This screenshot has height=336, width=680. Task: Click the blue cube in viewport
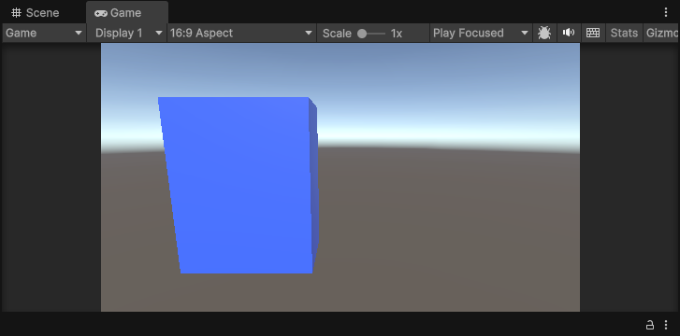(239, 186)
